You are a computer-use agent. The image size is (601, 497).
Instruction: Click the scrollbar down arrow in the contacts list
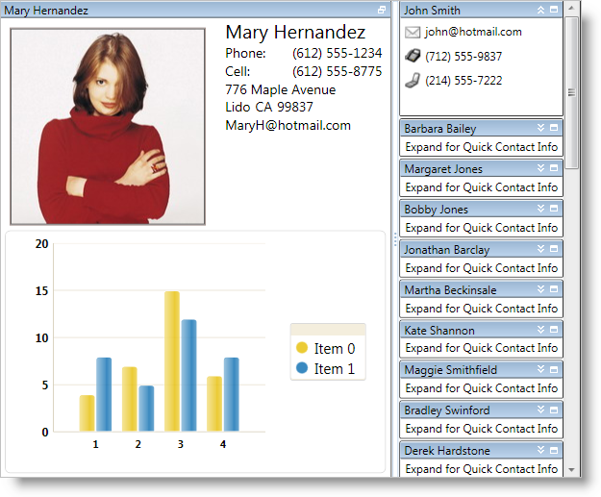coord(571,470)
